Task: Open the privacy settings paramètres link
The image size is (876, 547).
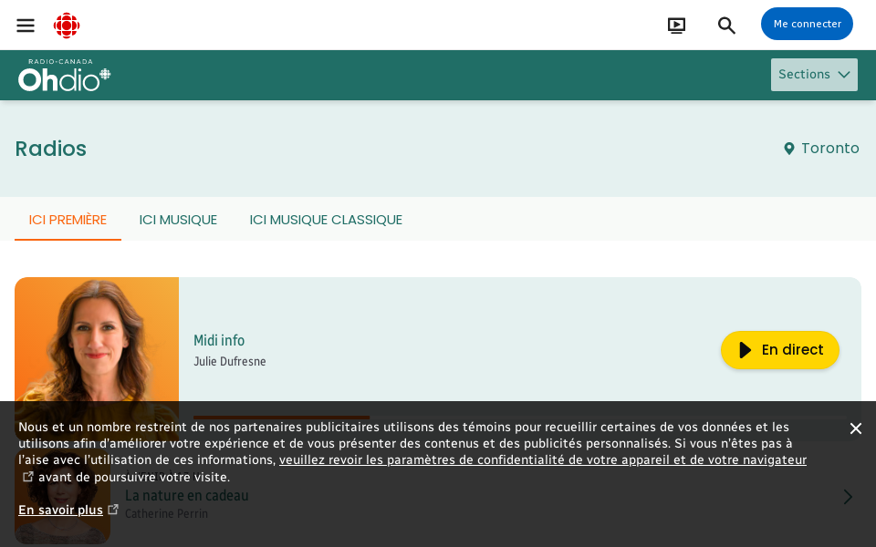Action: click(x=542, y=460)
